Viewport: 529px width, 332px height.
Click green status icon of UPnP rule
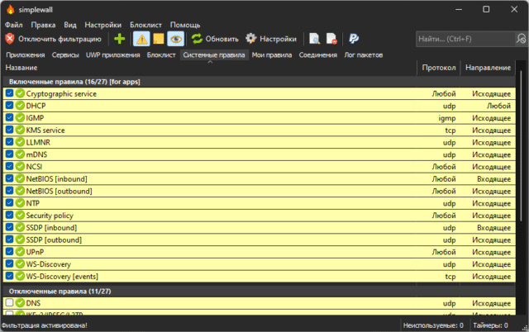tap(20, 251)
